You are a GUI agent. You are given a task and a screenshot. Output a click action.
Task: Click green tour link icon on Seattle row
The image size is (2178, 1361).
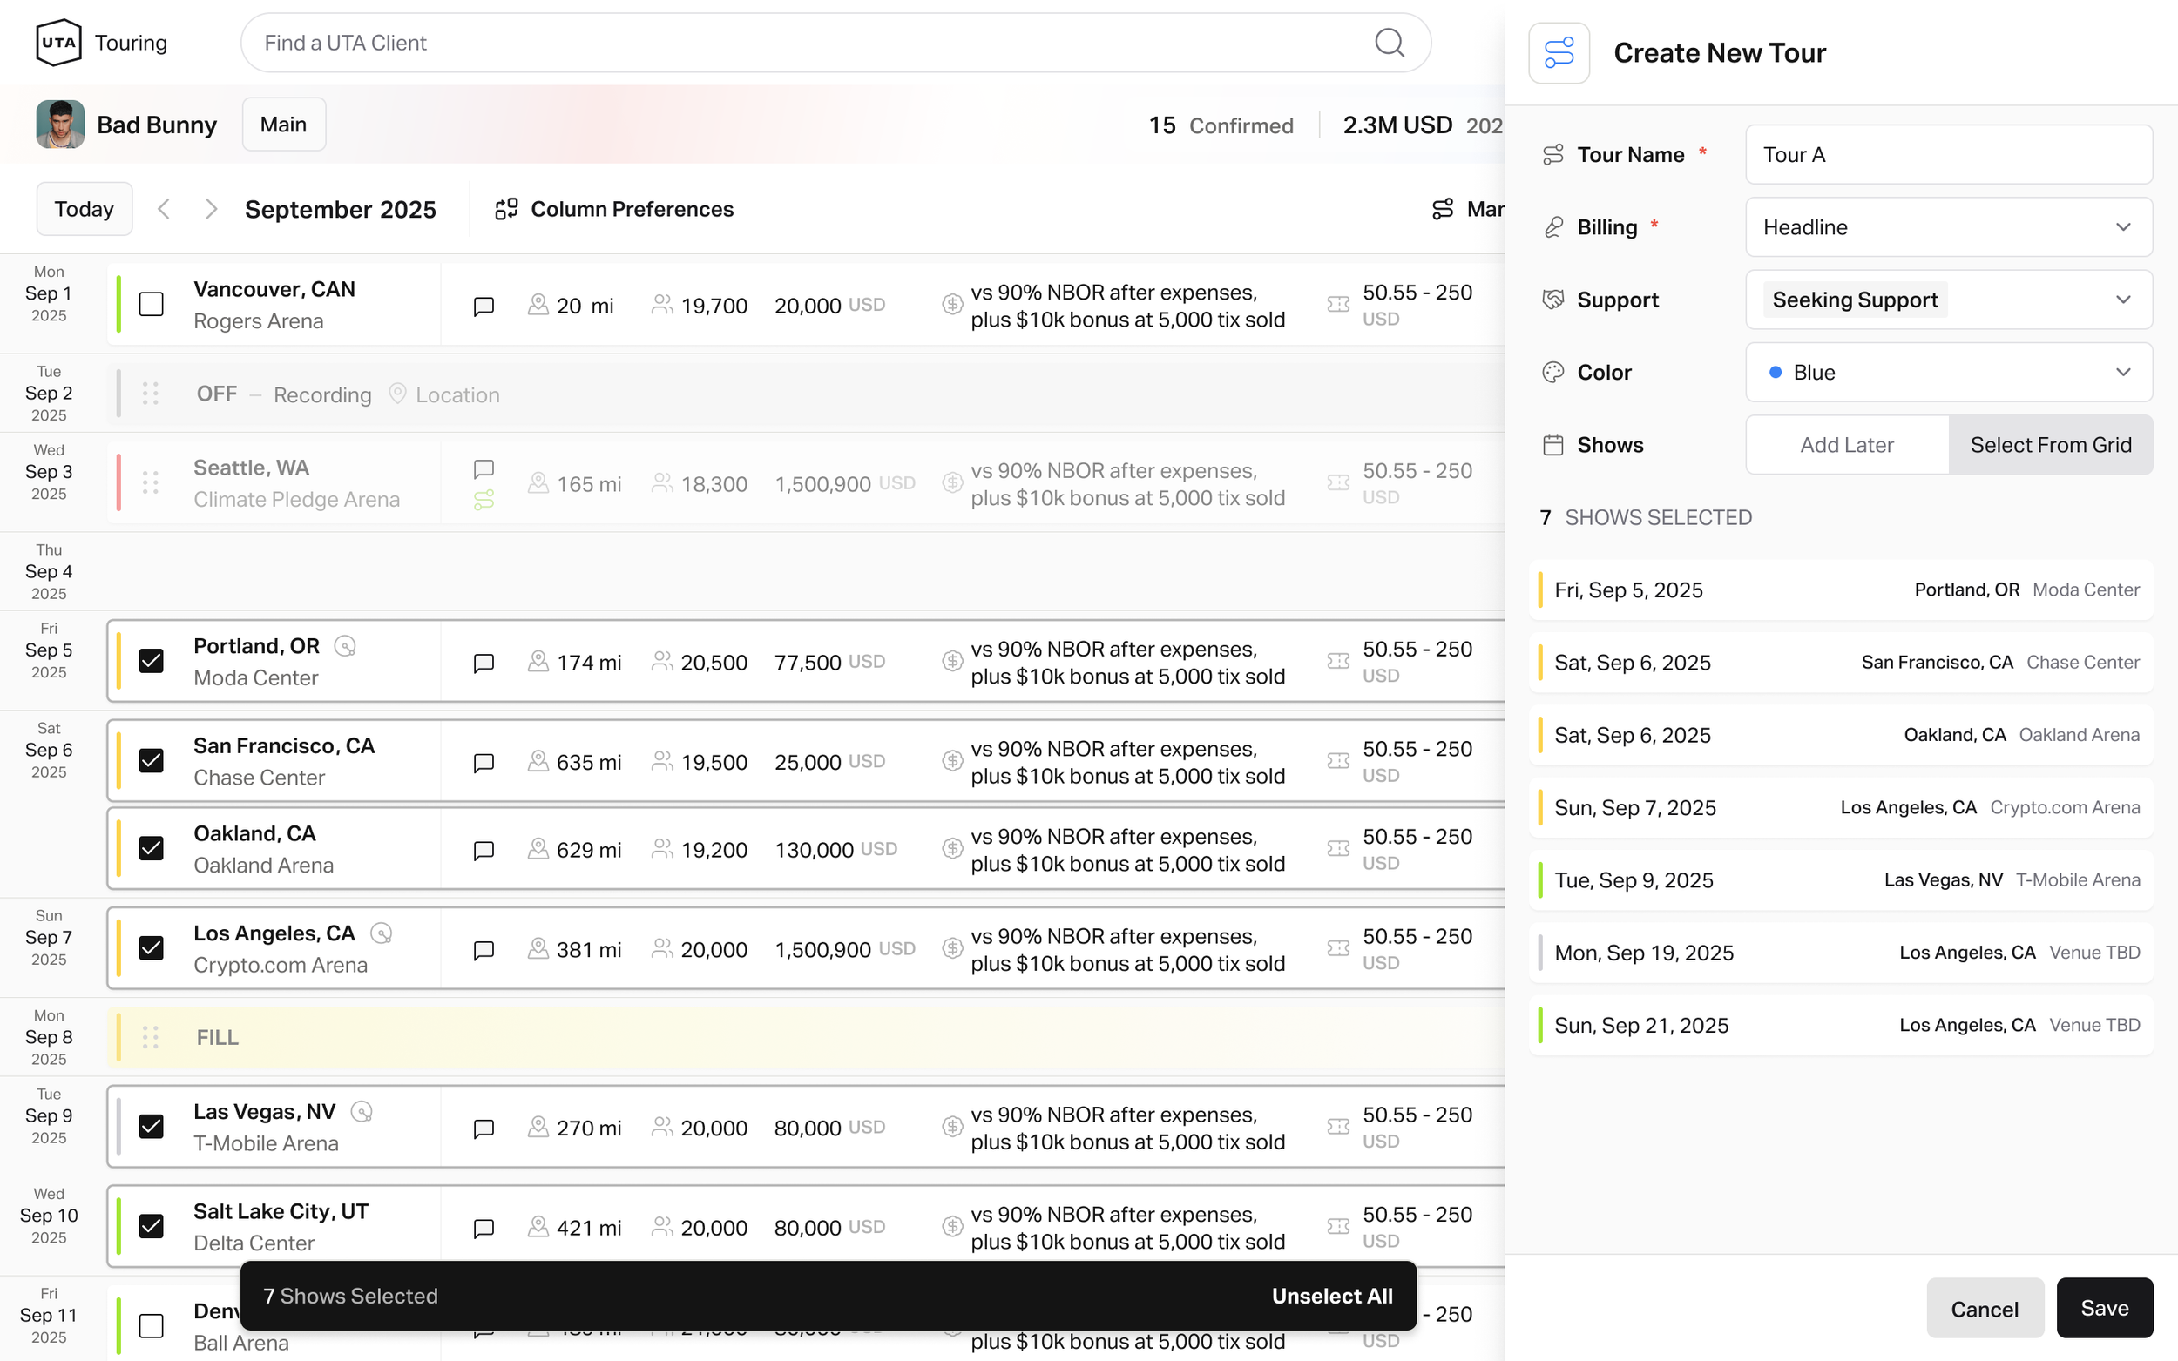484,500
